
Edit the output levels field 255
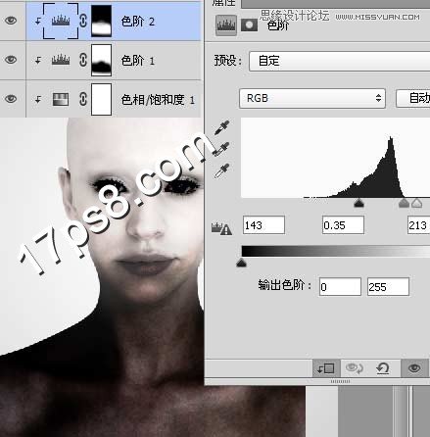pyautogui.click(x=388, y=287)
